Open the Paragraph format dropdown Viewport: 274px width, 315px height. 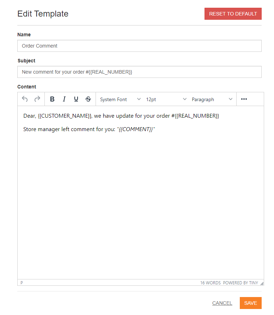(x=212, y=99)
